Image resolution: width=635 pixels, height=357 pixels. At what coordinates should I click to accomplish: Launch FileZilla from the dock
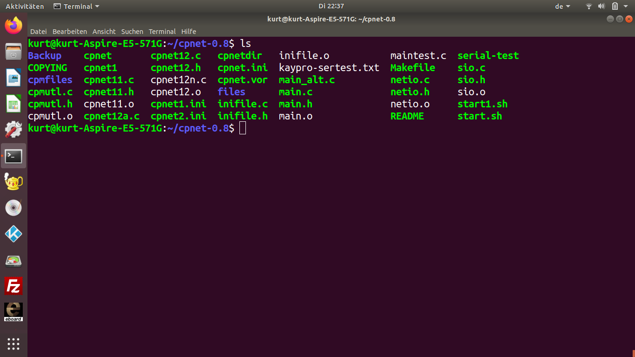point(13,286)
